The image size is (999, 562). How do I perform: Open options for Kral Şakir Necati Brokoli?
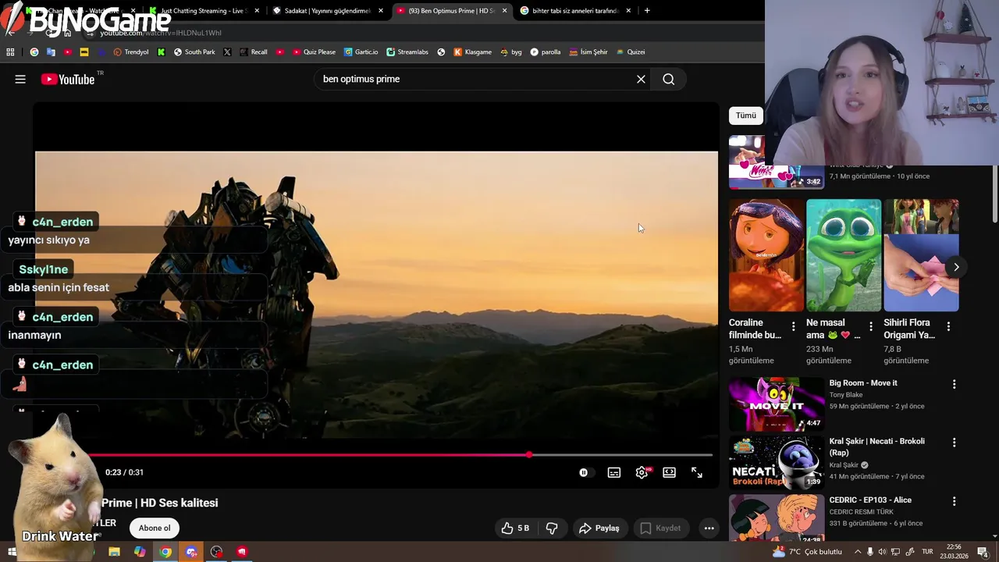tap(954, 443)
